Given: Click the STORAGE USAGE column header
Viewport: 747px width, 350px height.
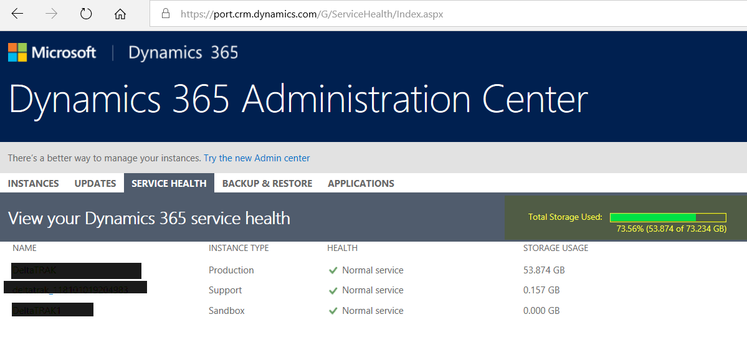Looking at the screenshot, I should coord(556,248).
